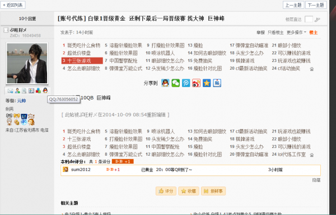Image resolution: width=336 pixels, height=215 pixels.
Task: Send a private message via envelope icon
Action: click(10, 91)
